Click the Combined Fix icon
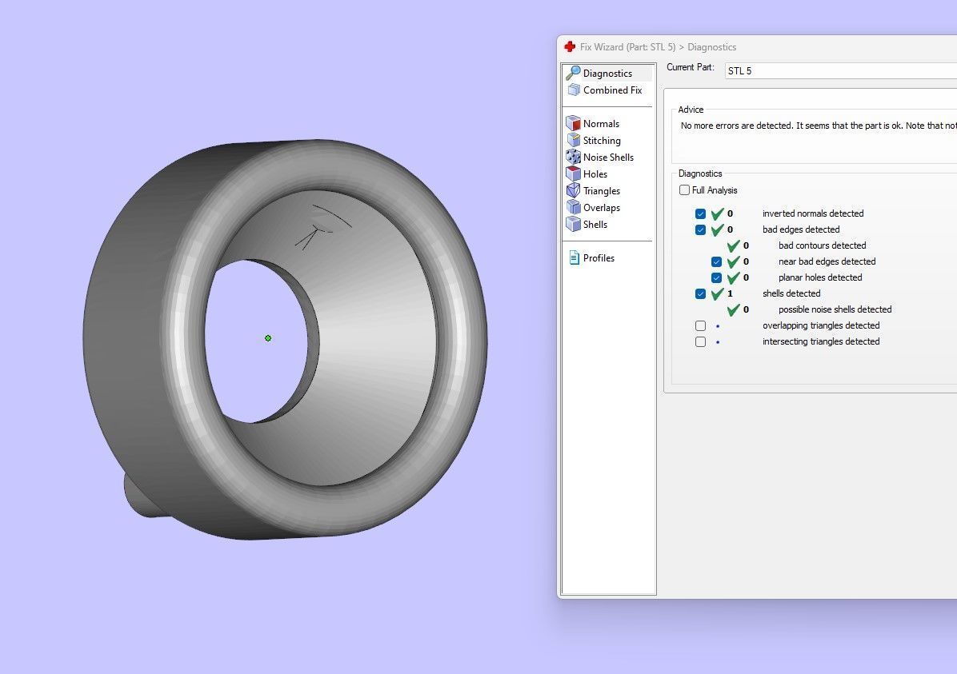957x674 pixels. [x=573, y=90]
